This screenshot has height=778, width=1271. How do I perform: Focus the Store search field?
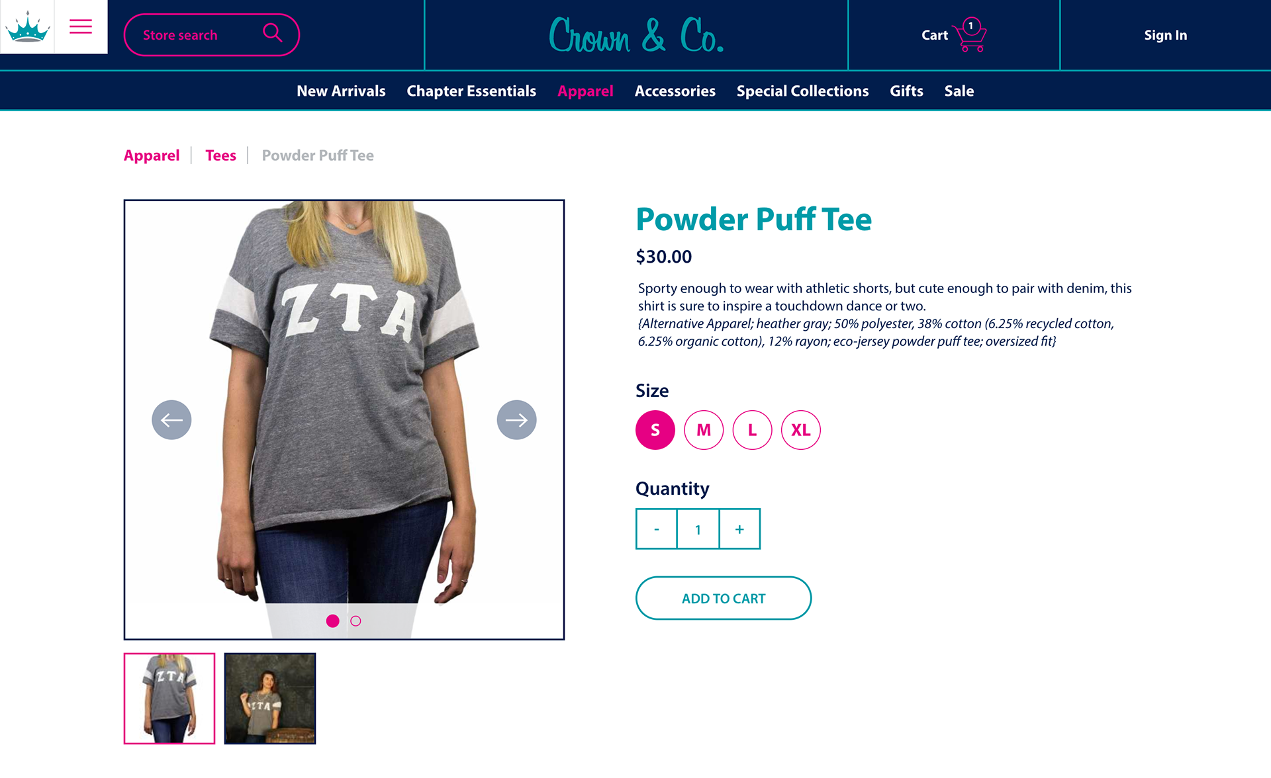pyautogui.click(x=212, y=35)
